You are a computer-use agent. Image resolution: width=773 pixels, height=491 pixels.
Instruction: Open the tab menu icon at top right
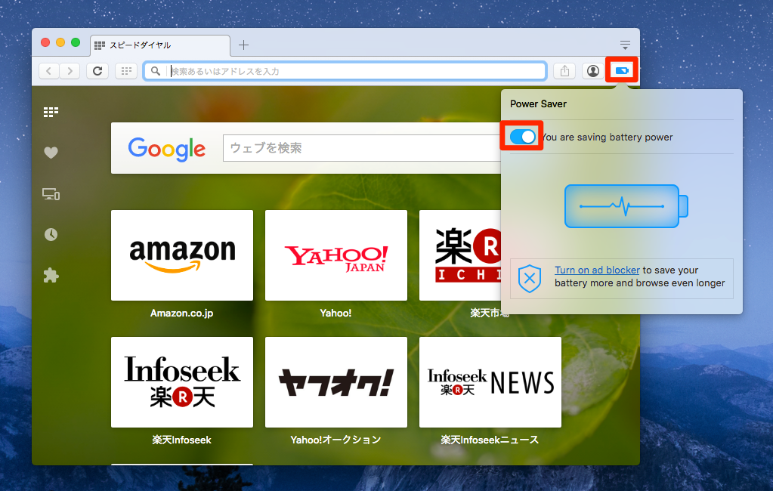tap(625, 45)
